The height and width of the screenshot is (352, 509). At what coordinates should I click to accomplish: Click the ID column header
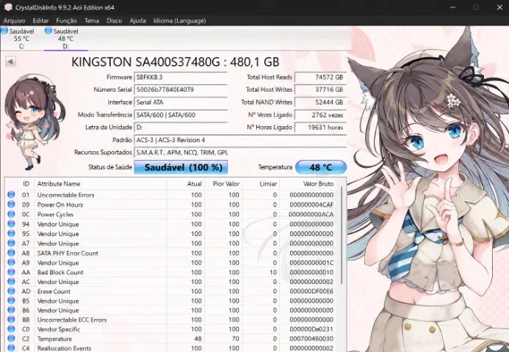[26, 184]
